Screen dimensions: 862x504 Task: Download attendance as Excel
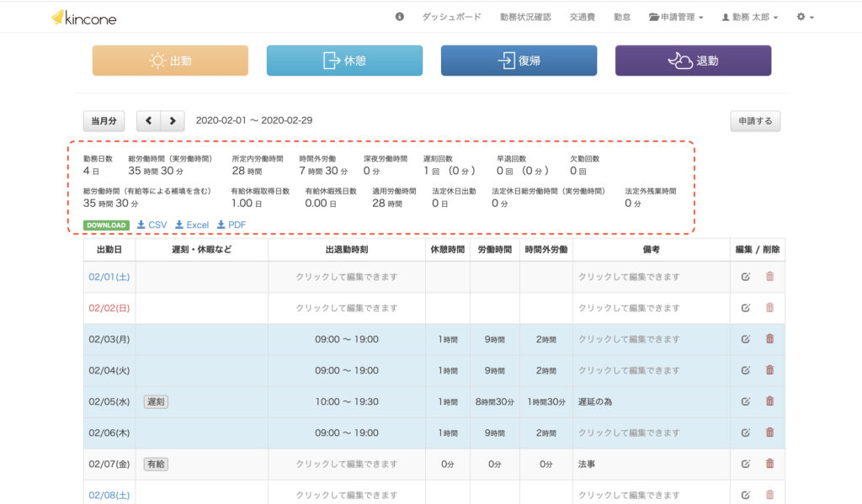(192, 225)
